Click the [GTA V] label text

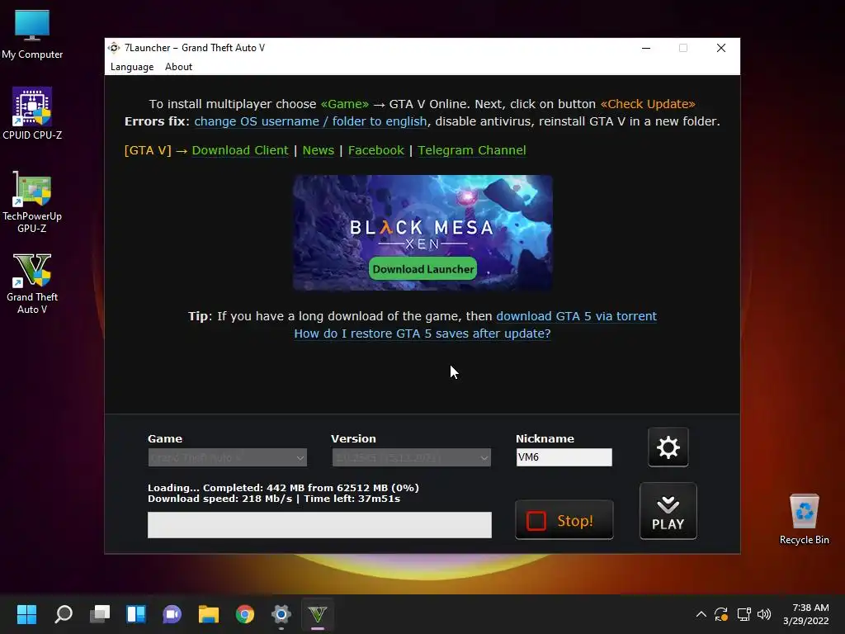point(148,150)
